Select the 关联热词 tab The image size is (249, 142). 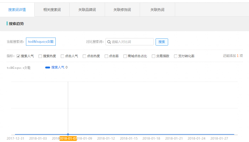pos(157,10)
